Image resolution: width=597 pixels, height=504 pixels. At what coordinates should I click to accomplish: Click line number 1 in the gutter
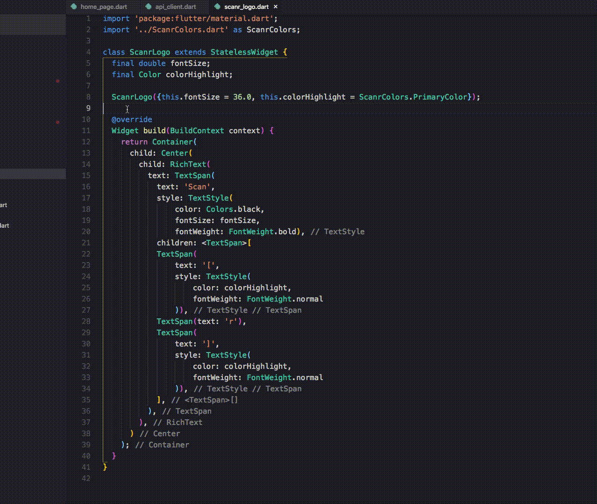(88, 18)
